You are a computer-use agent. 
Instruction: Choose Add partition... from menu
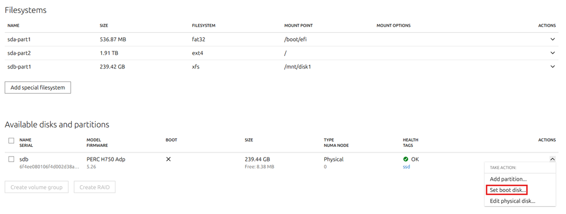tap(508, 179)
